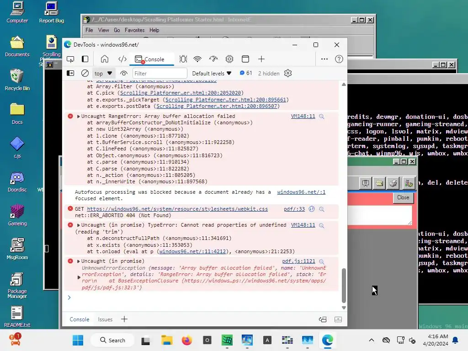Open the File menu in Internet Explorer window
This screenshot has height=351, width=468.
89,30
